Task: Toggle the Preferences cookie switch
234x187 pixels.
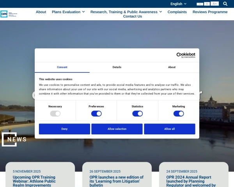Action: pyautogui.click(x=96, y=114)
